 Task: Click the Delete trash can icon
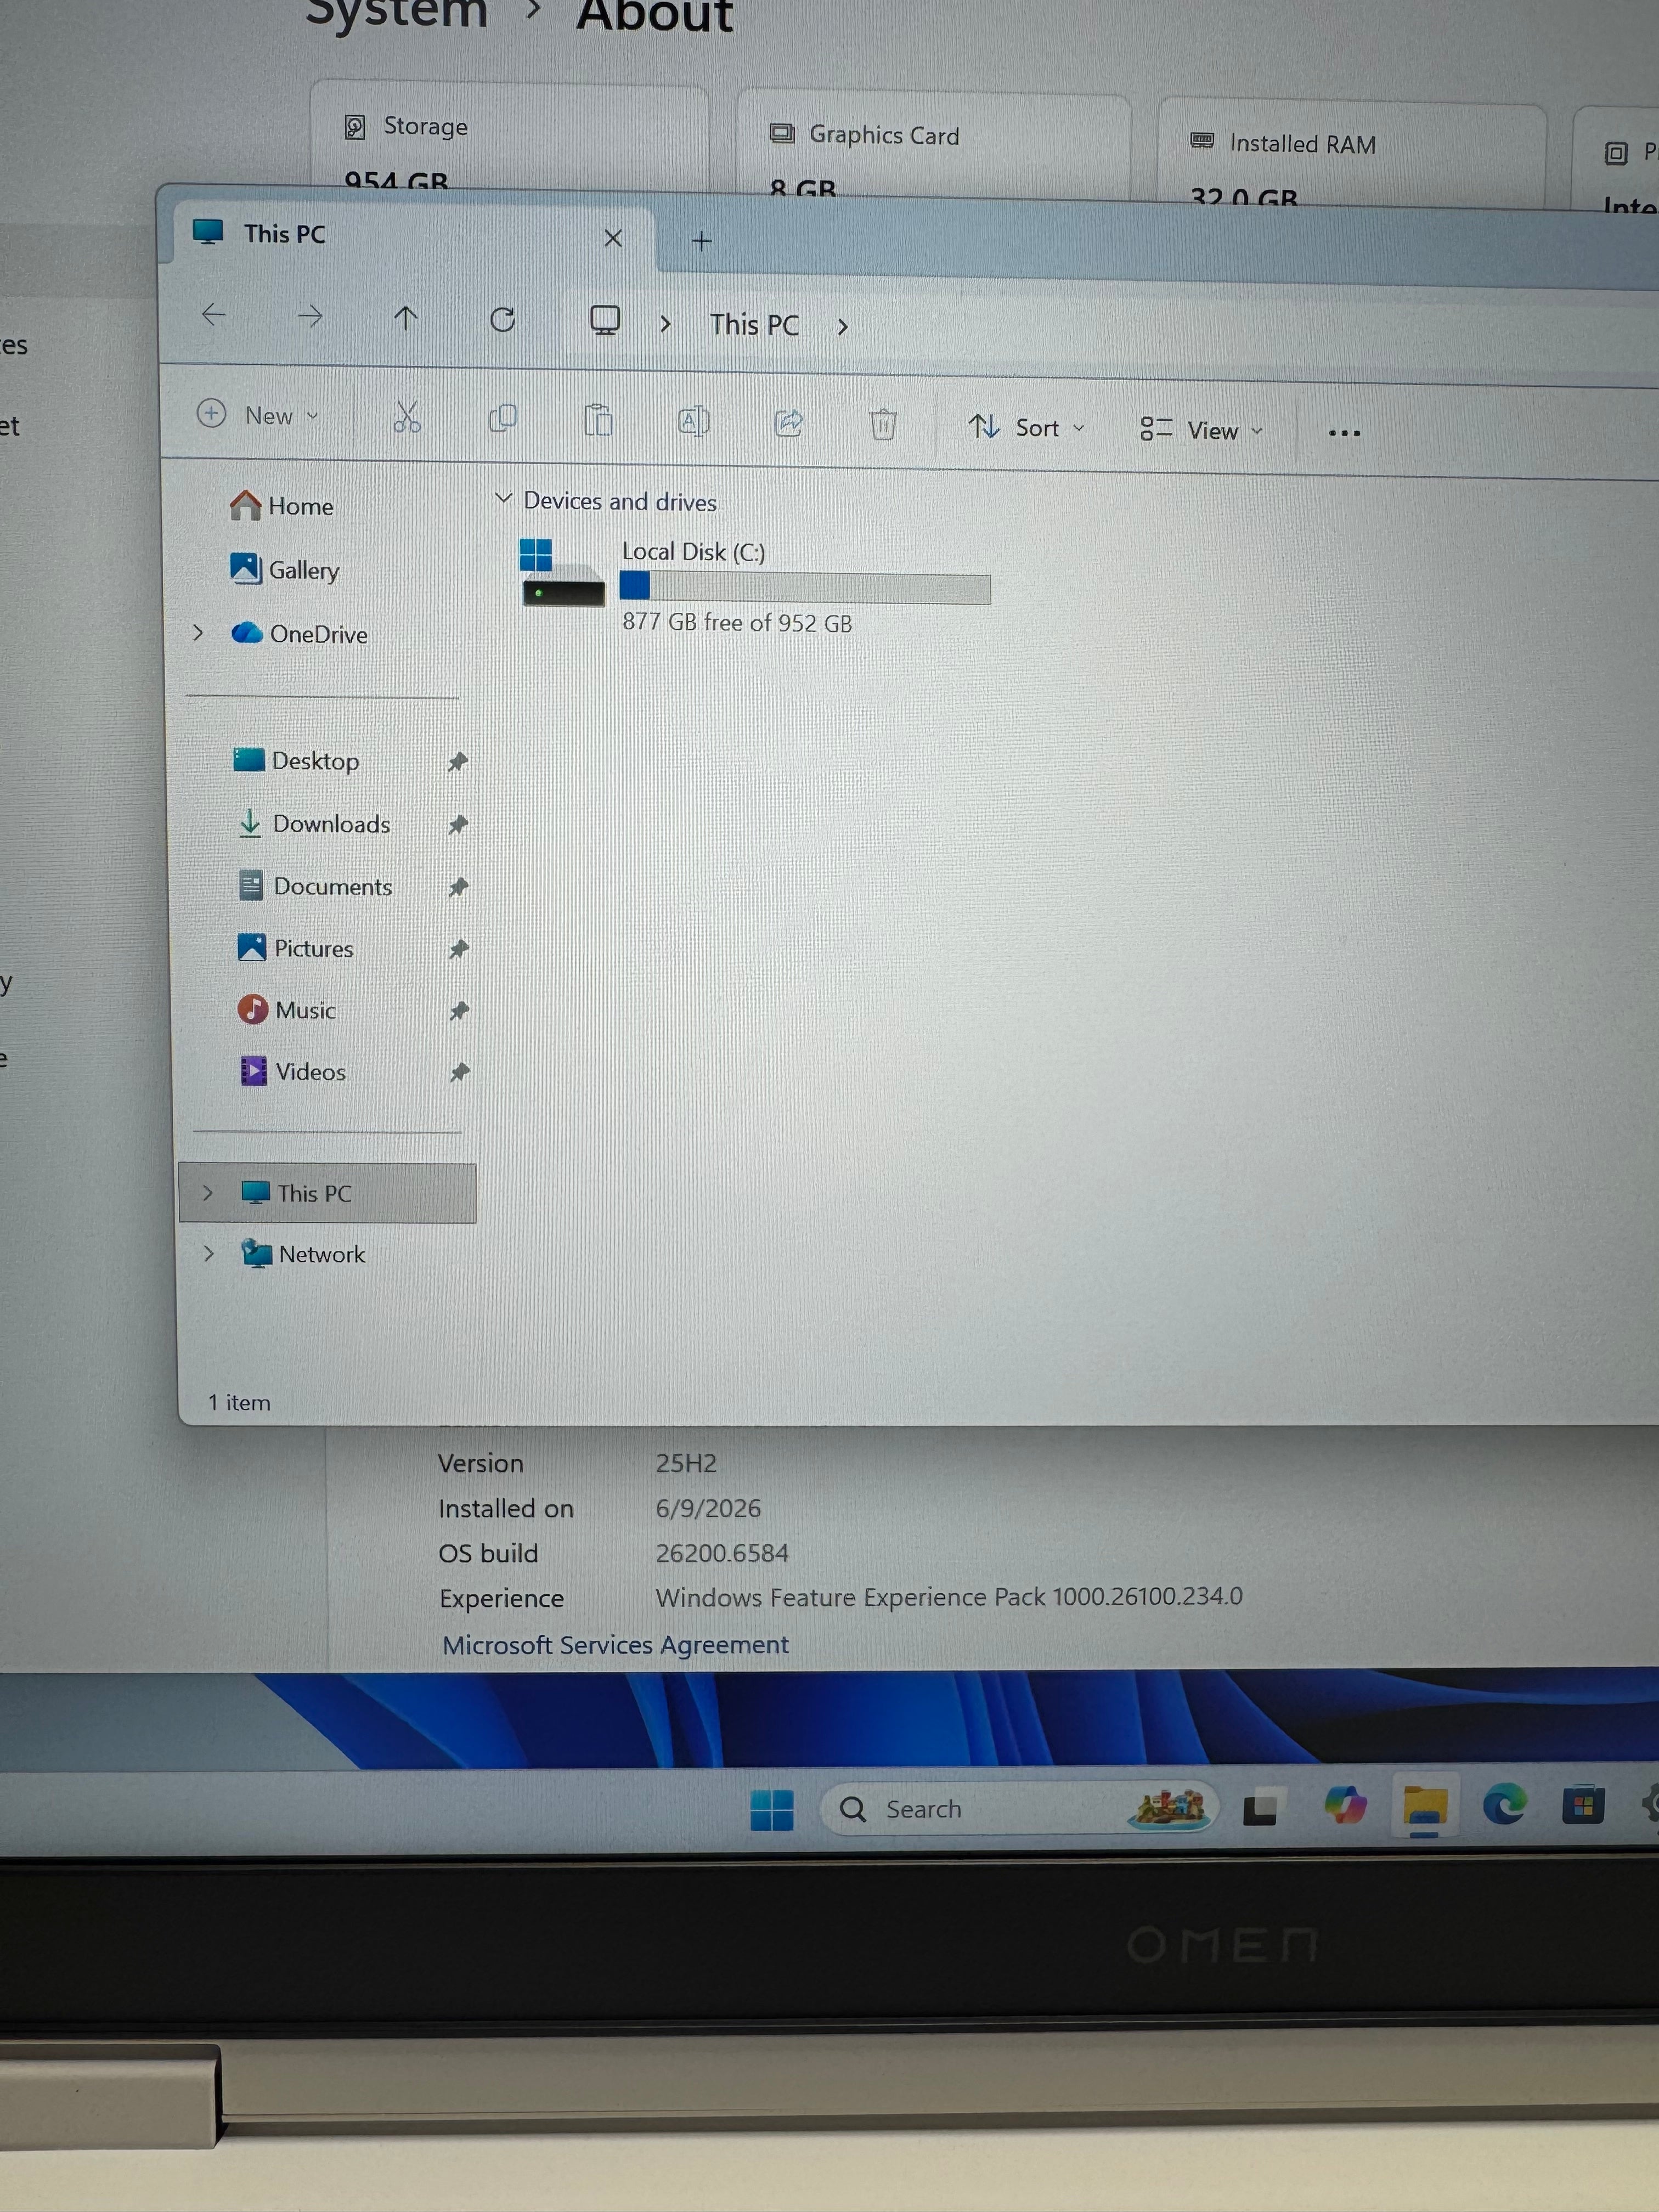click(883, 425)
